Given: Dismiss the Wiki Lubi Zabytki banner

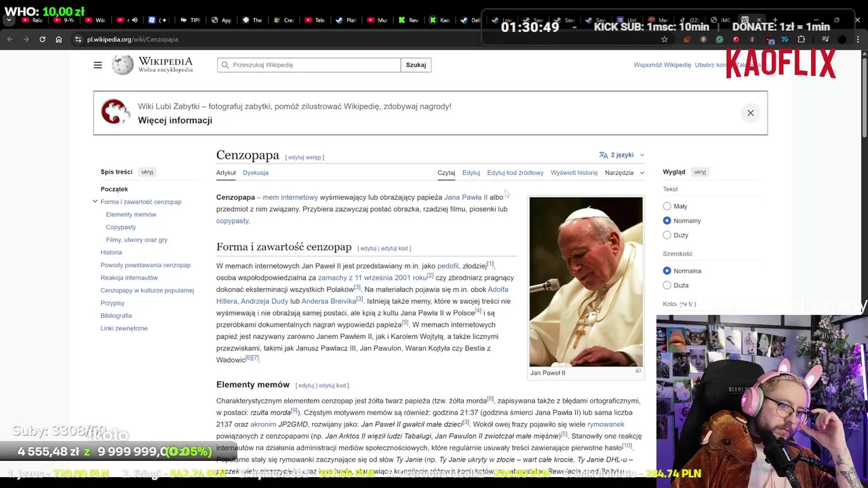Looking at the screenshot, I should tap(751, 113).
